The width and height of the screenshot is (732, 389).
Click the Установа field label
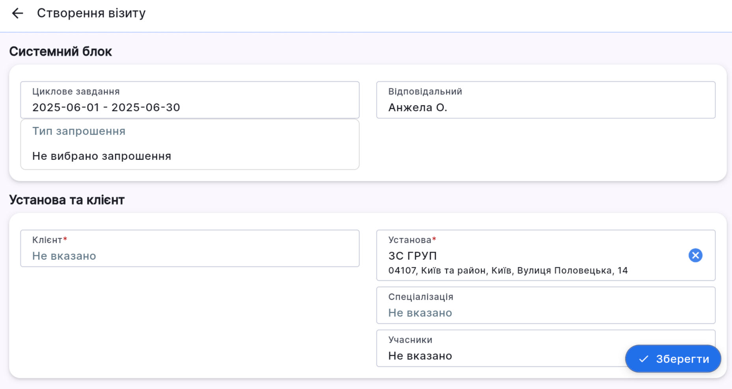410,240
